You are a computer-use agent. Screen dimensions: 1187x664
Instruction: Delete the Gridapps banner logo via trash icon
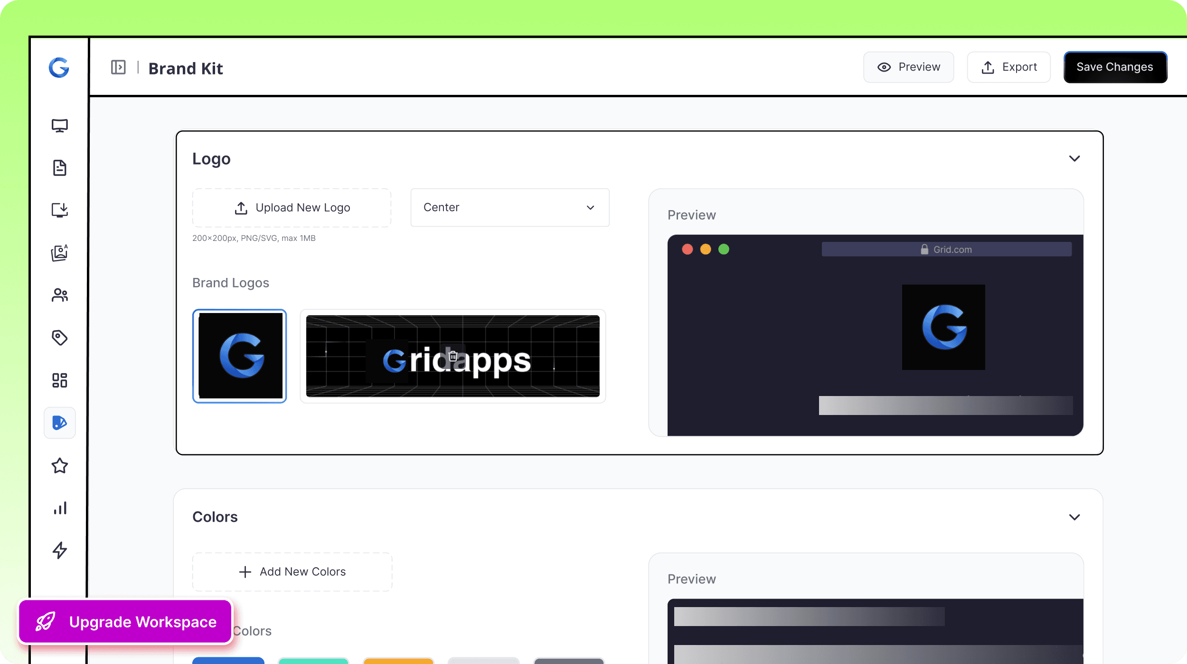point(453,356)
